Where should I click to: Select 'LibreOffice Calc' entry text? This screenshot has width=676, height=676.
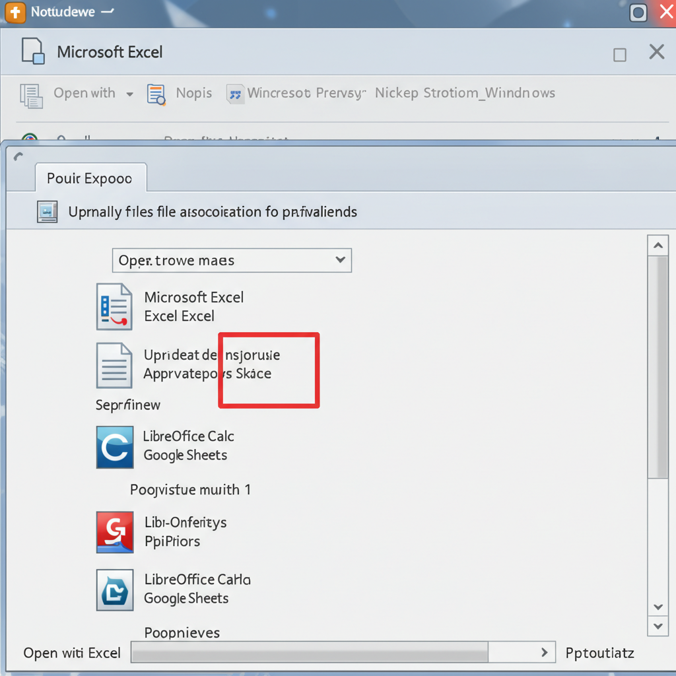point(188,436)
